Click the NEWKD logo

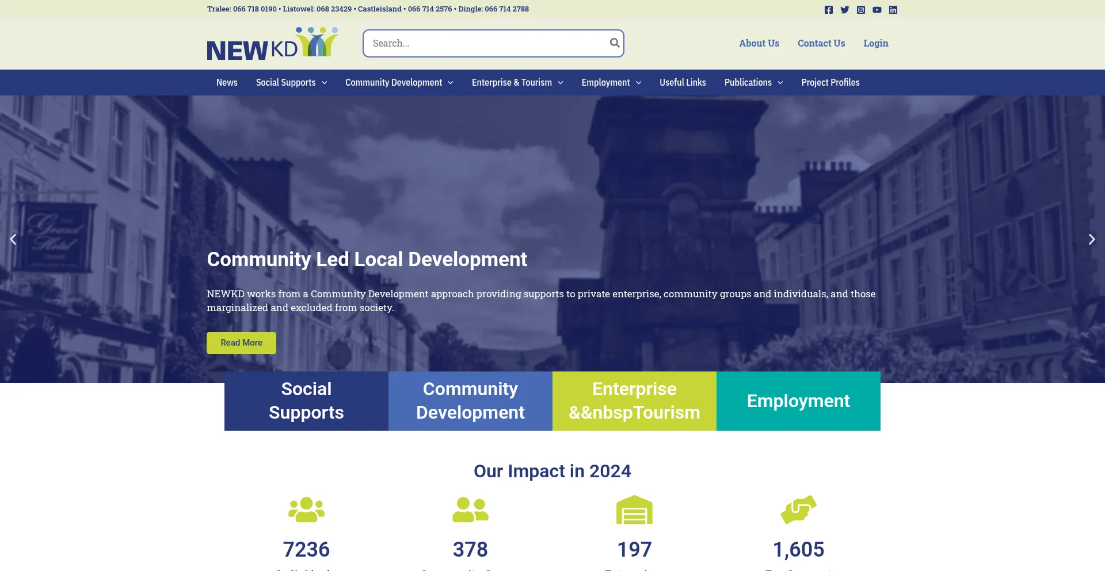272,44
